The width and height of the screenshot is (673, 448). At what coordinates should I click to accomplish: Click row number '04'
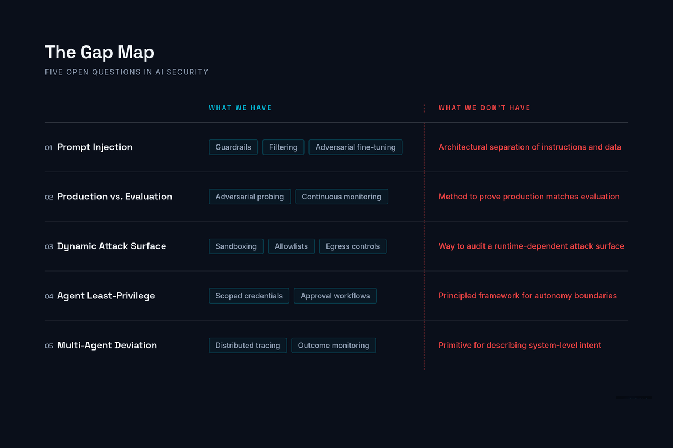[49, 296]
